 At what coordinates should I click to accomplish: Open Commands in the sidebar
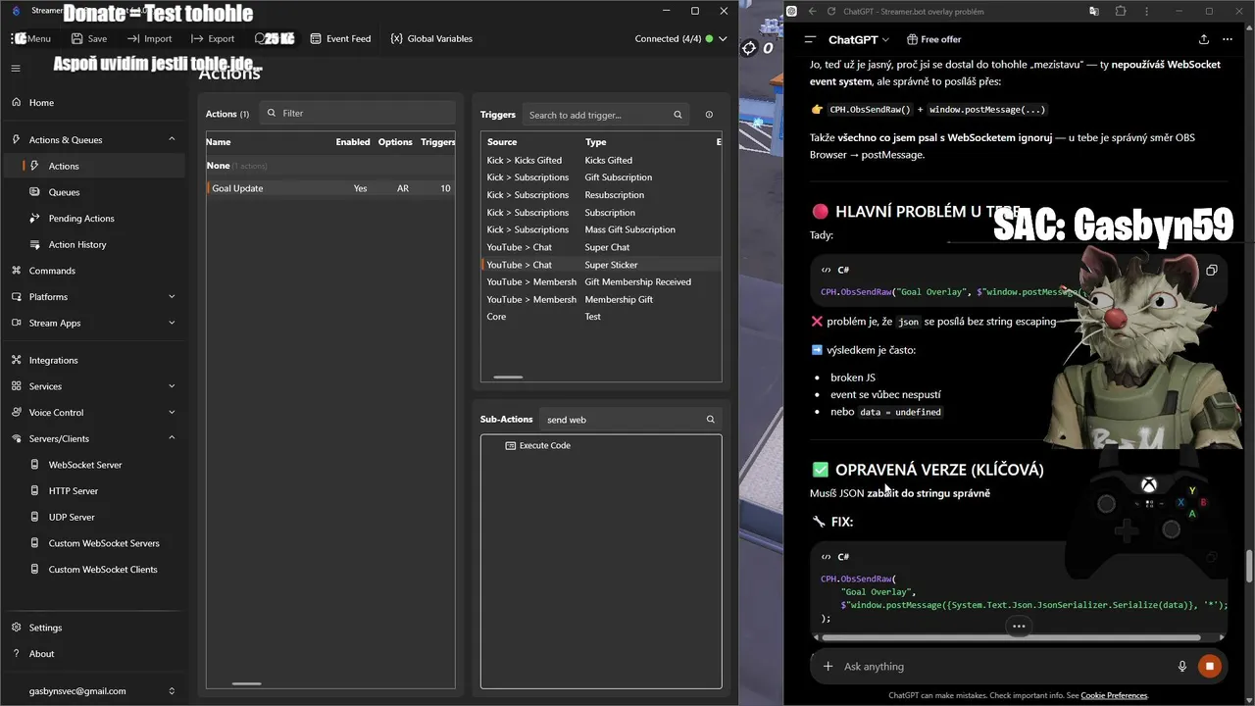[52, 271]
